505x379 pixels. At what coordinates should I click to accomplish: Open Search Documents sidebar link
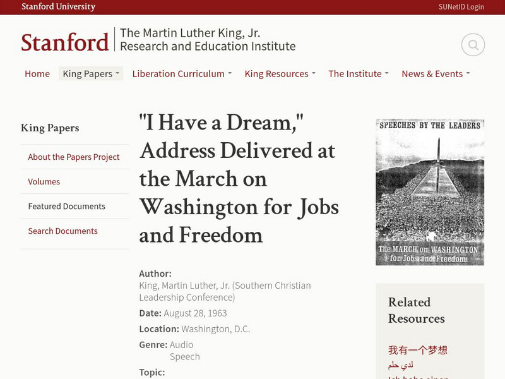tap(63, 231)
